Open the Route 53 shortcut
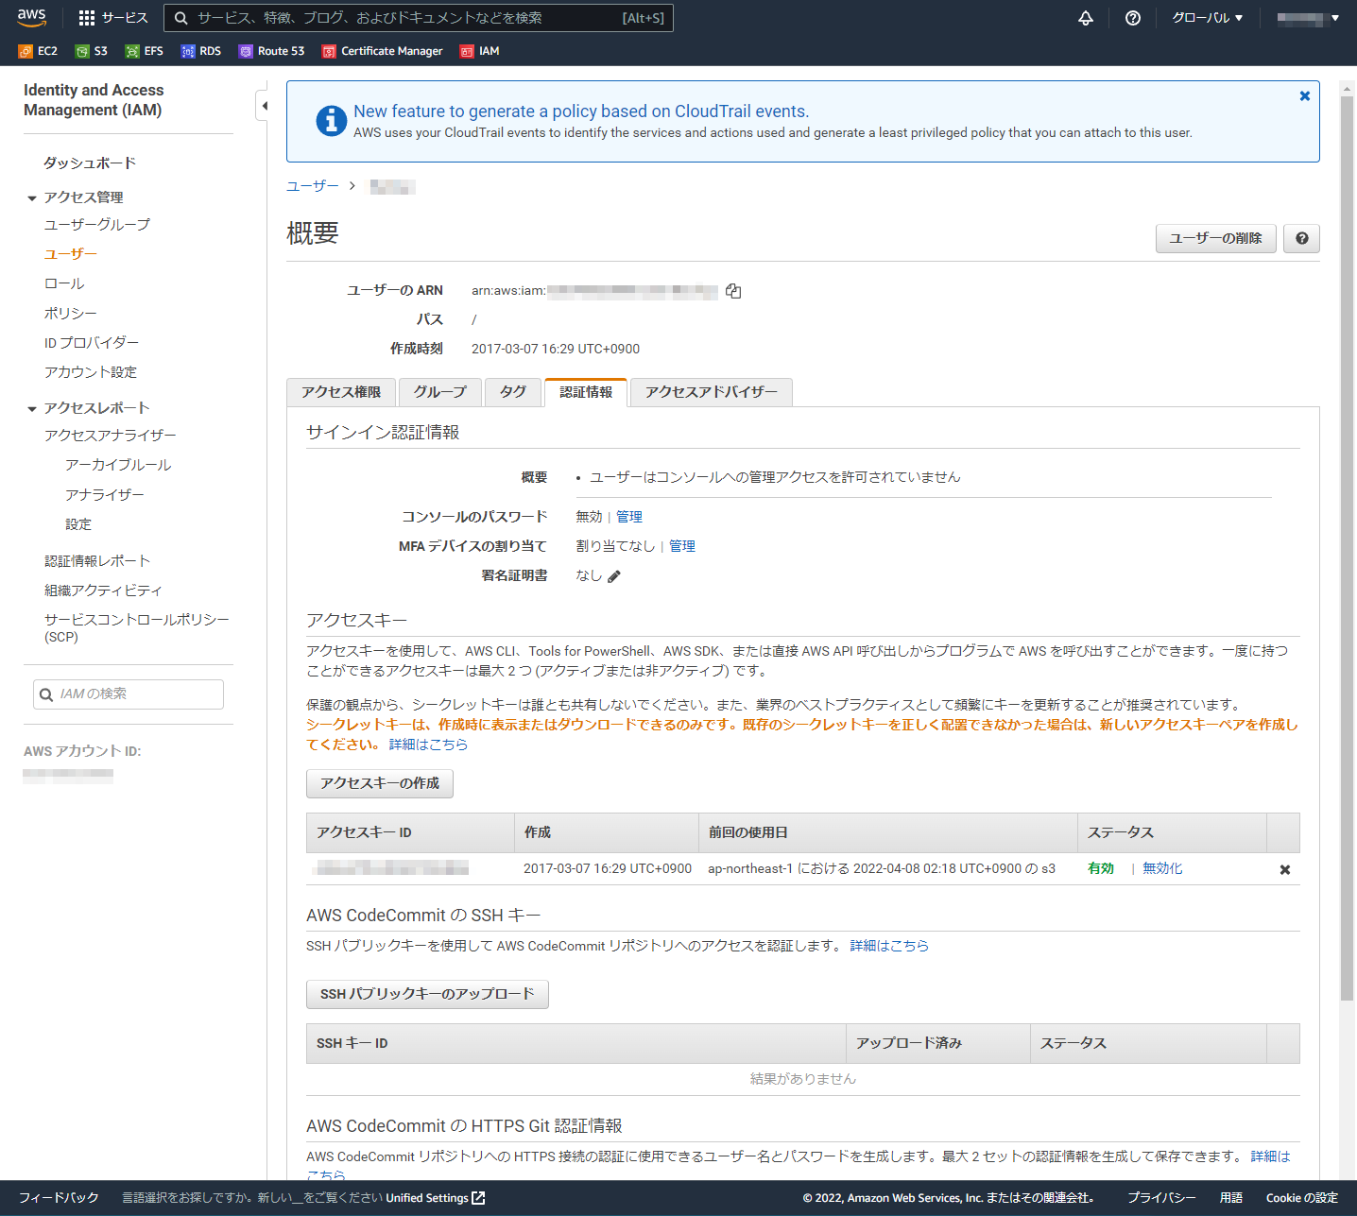This screenshot has width=1357, height=1216. pos(272,51)
